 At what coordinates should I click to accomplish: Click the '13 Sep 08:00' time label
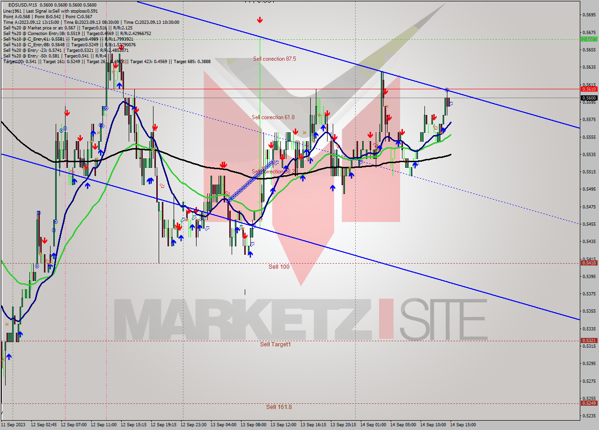(253, 425)
